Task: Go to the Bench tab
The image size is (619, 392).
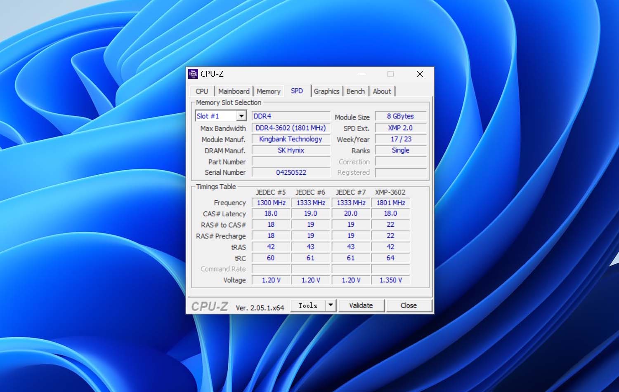Action: [355, 91]
